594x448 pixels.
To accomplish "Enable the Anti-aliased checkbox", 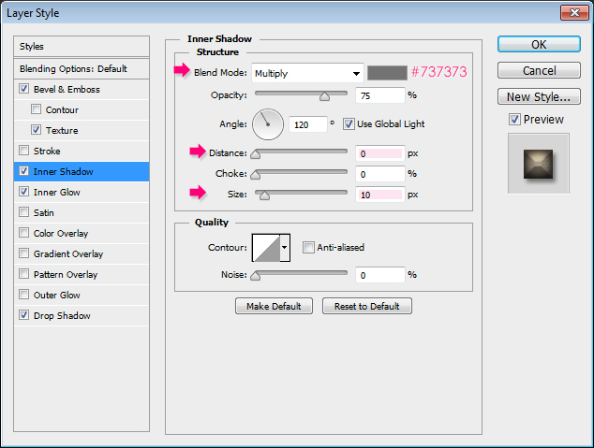I will click(x=308, y=247).
